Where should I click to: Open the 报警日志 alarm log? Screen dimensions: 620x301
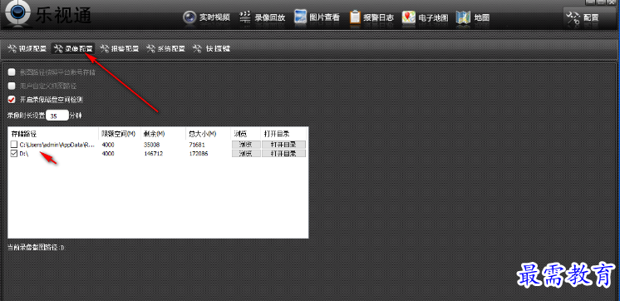pos(372,17)
